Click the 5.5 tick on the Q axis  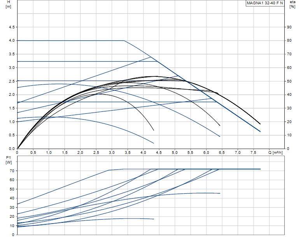click(x=191, y=153)
